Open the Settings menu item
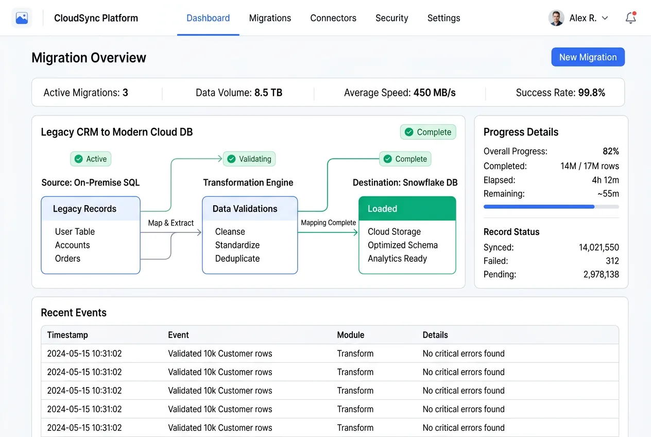This screenshot has width=651, height=437. 443,18
